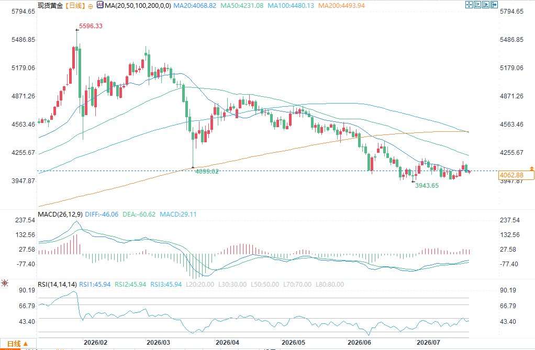Click the play-forward chart icon
The height and width of the screenshot is (350, 535).
click(485, 5)
